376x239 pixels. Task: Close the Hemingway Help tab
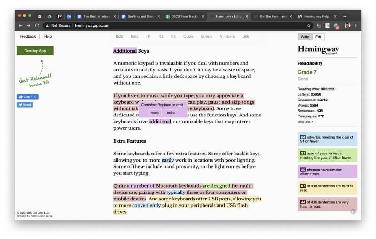335,16
